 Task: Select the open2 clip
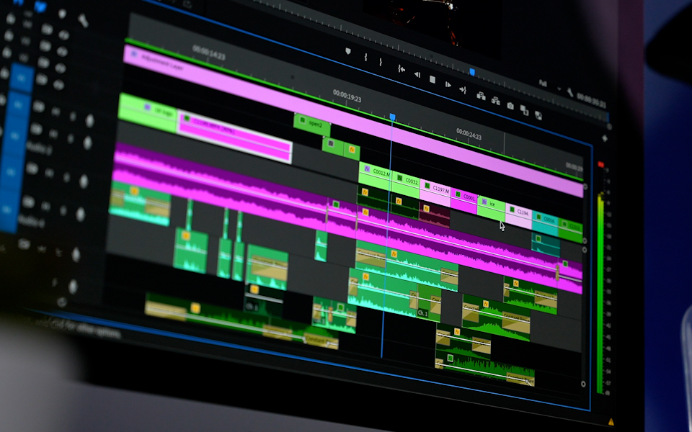point(312,125)
